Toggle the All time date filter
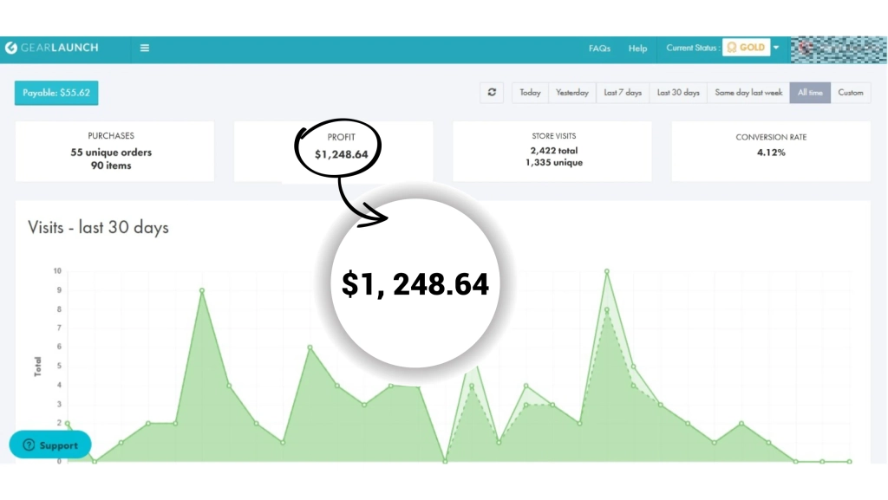 pyautogui.click(x=810, y=93)
